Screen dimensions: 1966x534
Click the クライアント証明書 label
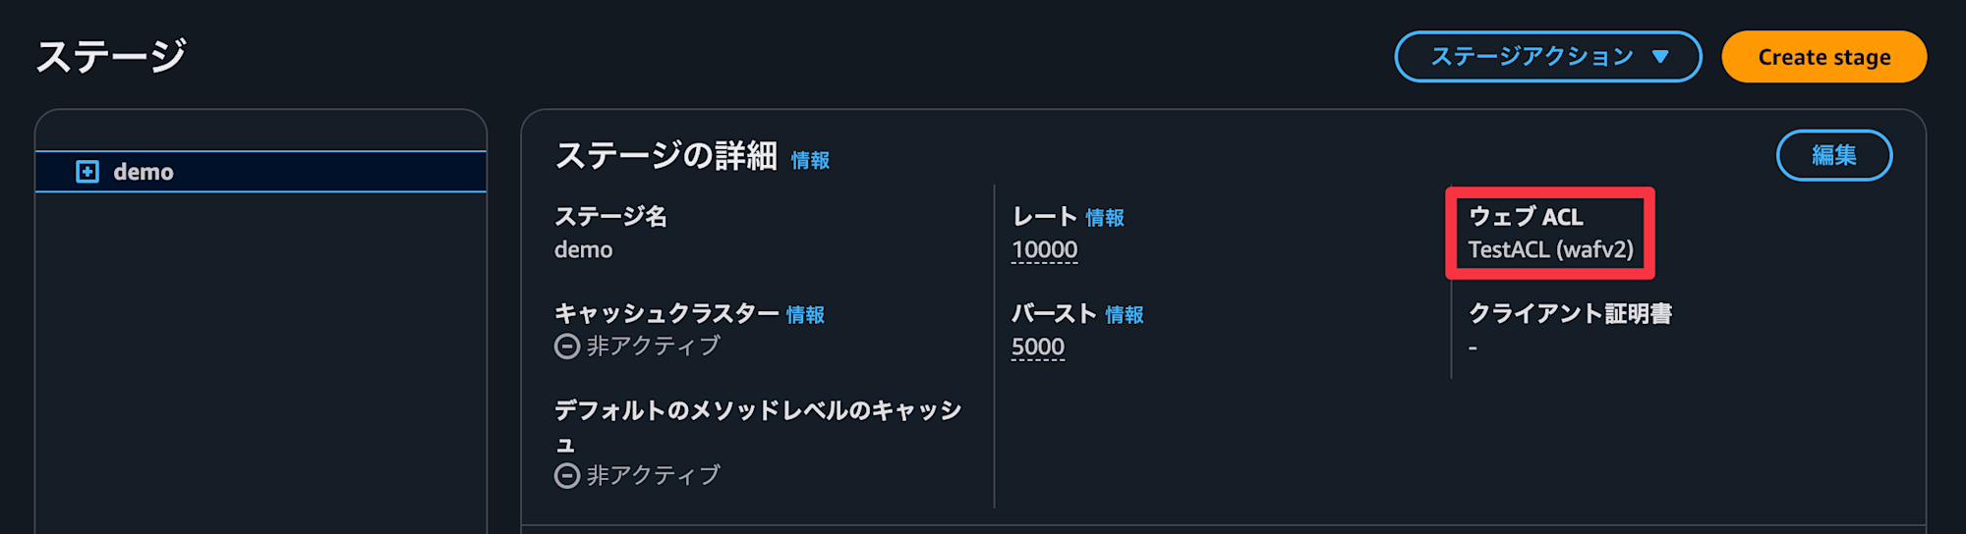pyautogui.click(x=1570, y=314)
